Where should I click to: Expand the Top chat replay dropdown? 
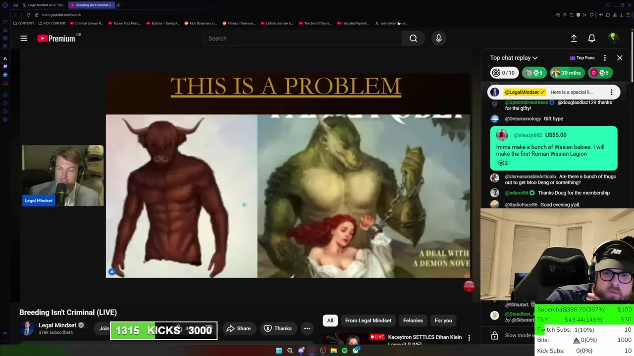(514, 58)
